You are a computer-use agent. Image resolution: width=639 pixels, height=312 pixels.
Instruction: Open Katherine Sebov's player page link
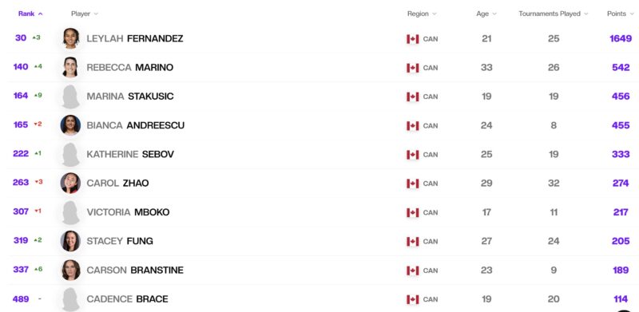130,154
